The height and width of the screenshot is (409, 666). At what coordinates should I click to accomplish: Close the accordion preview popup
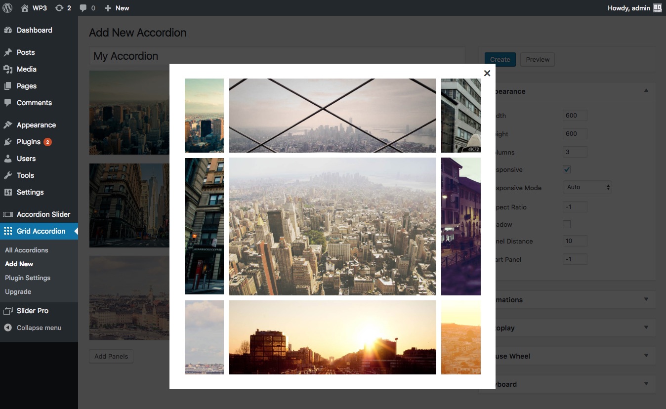click(x=487, y=73)
